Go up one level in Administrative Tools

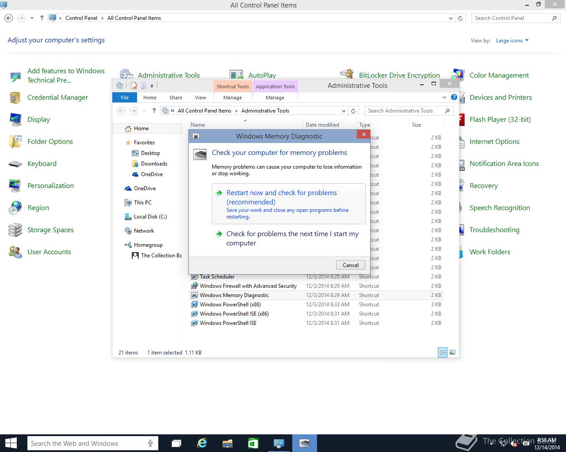(x=154, y=111)
